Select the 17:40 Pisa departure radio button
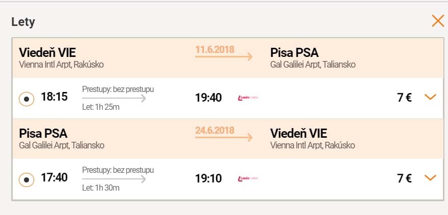The height and width of the screenshot is (215, 448). click(x=27, y=179)
